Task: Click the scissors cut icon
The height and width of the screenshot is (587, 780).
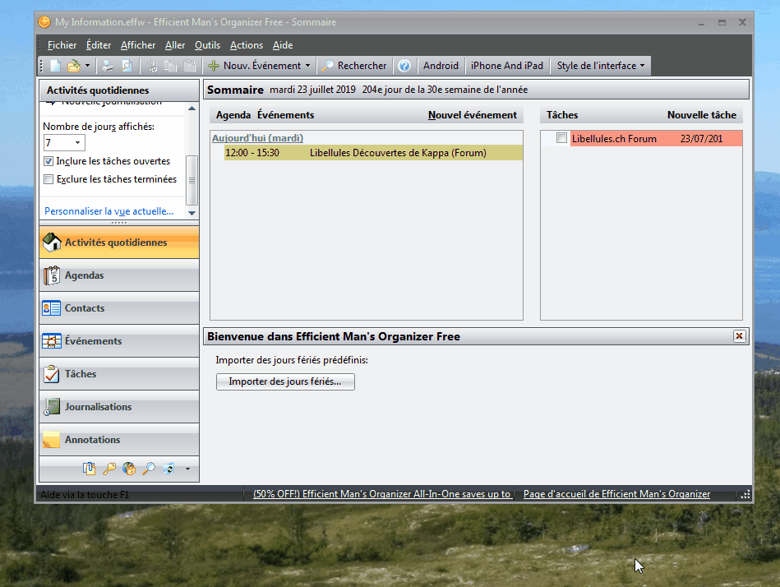Action: [x=152, y=66]
